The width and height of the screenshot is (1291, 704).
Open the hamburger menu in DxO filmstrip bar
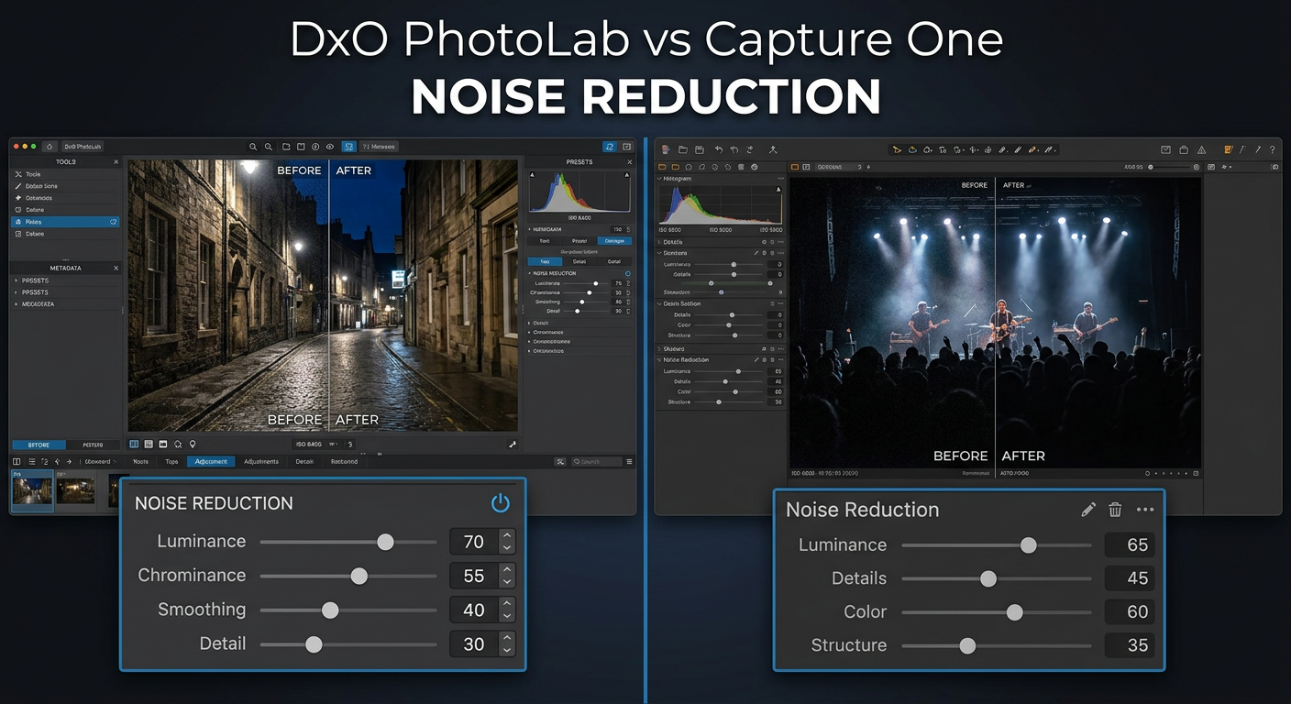pyautogui.click(x=629, y=462)
